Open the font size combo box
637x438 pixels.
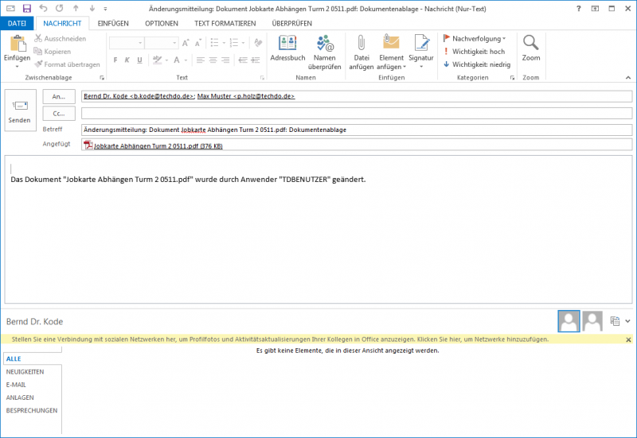click(162, 43)
